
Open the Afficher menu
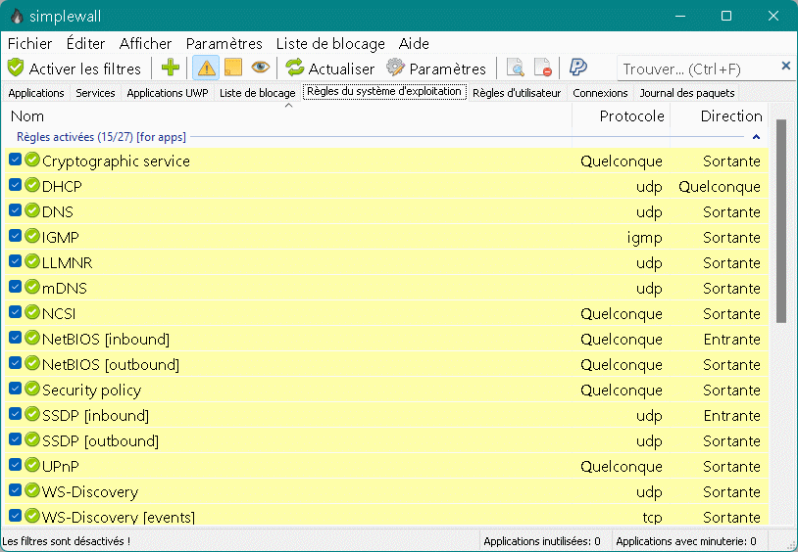[x=145, y=44]
